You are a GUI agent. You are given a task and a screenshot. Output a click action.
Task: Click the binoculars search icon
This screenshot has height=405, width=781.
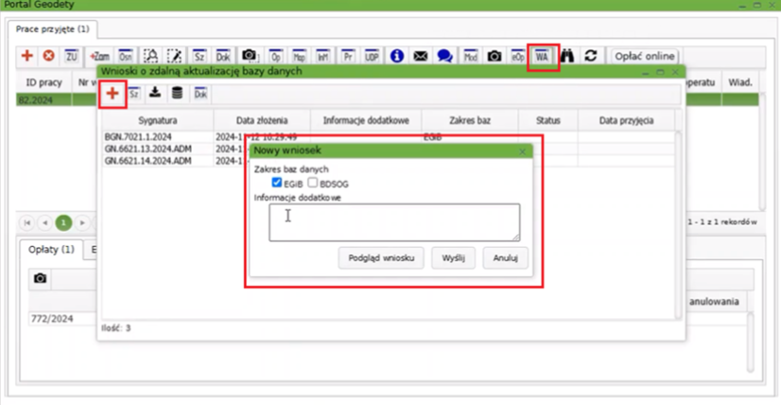click(x=567, y=57)
